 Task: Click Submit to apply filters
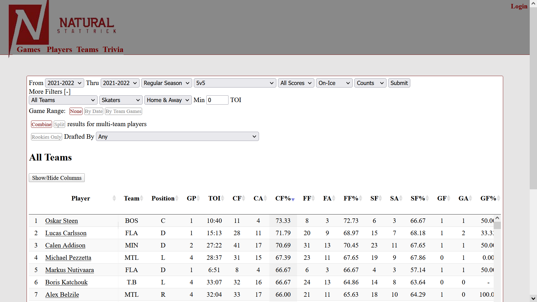(399, 82)
